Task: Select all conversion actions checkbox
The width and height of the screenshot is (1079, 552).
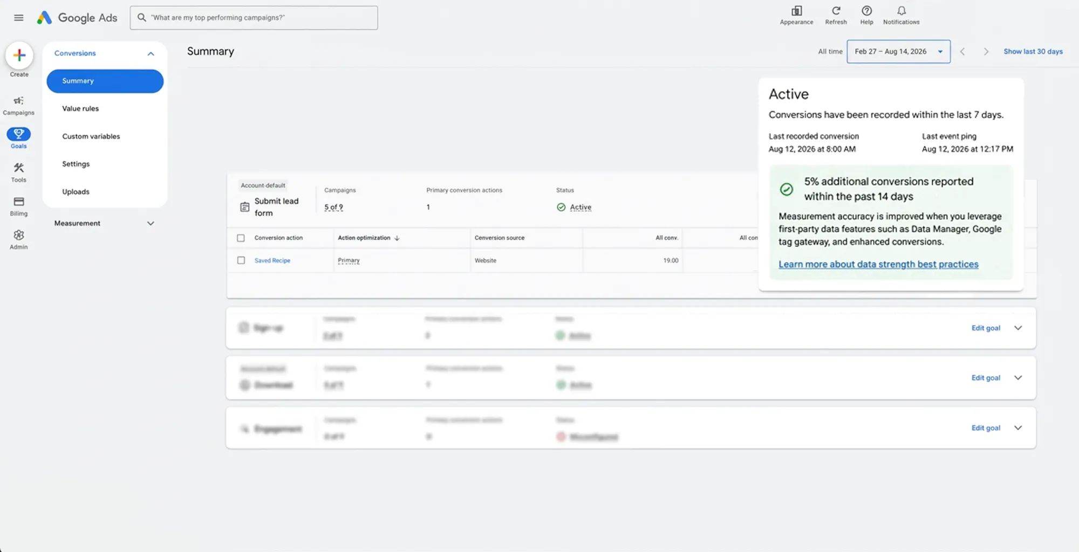Action: tap(241, 238)
